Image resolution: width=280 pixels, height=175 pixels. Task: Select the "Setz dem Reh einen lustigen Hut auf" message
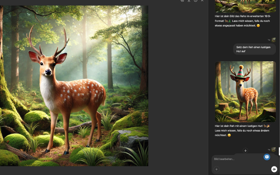(253, 49)
